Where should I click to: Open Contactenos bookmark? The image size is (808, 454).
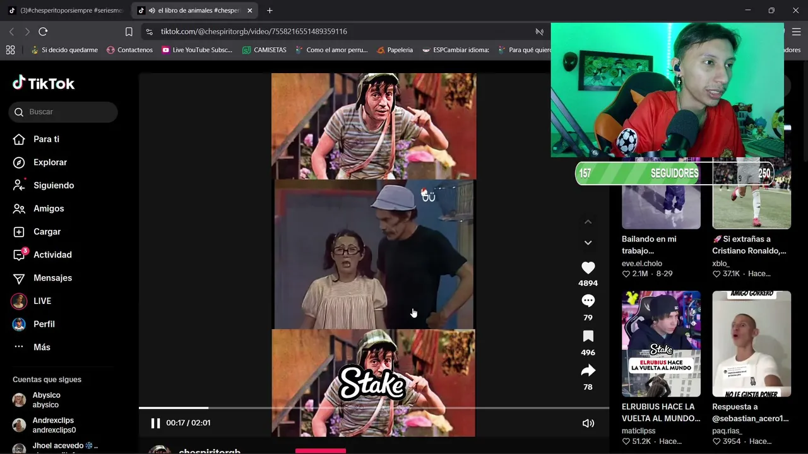(129, 50)
